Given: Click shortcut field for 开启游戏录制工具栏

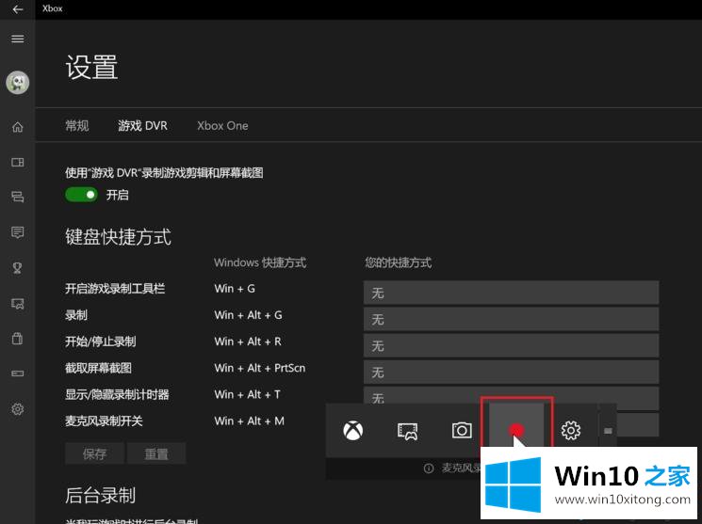Looking at the screenshot, I should point(511,293).
